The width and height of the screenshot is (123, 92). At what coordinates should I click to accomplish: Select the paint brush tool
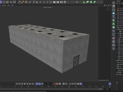[30, 2]
